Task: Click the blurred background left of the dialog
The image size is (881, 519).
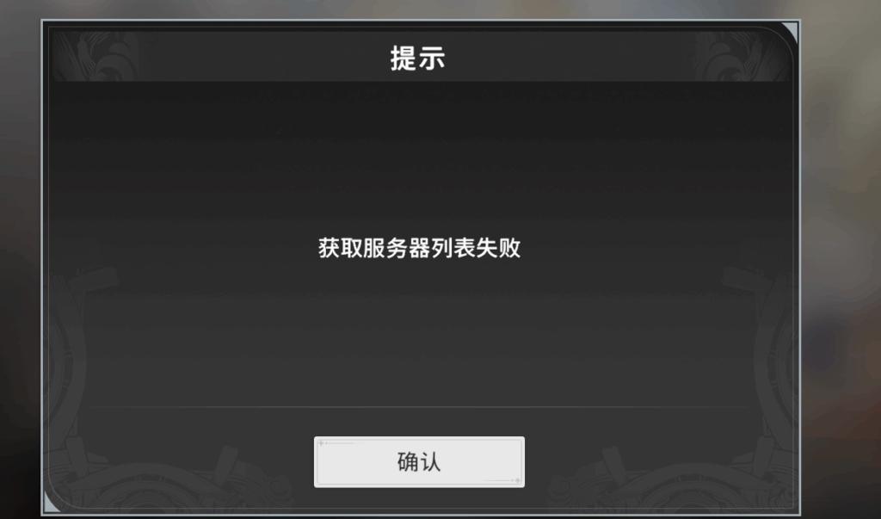Action: [20, 259]
